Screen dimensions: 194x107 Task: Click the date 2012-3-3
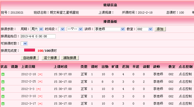click(28, 89)
